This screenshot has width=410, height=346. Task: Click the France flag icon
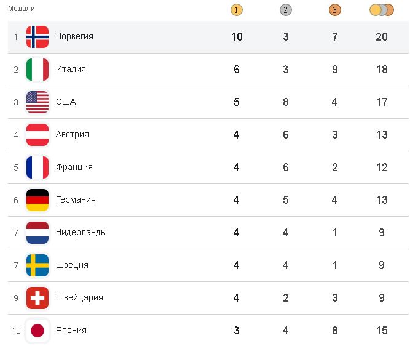point(37,167)
